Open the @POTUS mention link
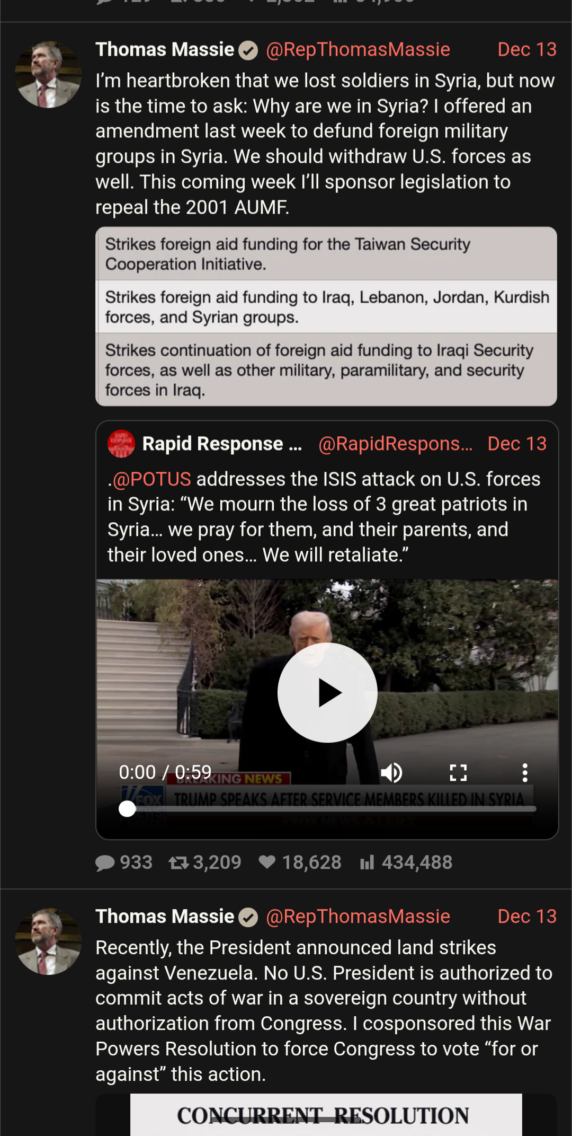Image resolution: width=572 pixels, height=1136 pixels. point(151,479)
